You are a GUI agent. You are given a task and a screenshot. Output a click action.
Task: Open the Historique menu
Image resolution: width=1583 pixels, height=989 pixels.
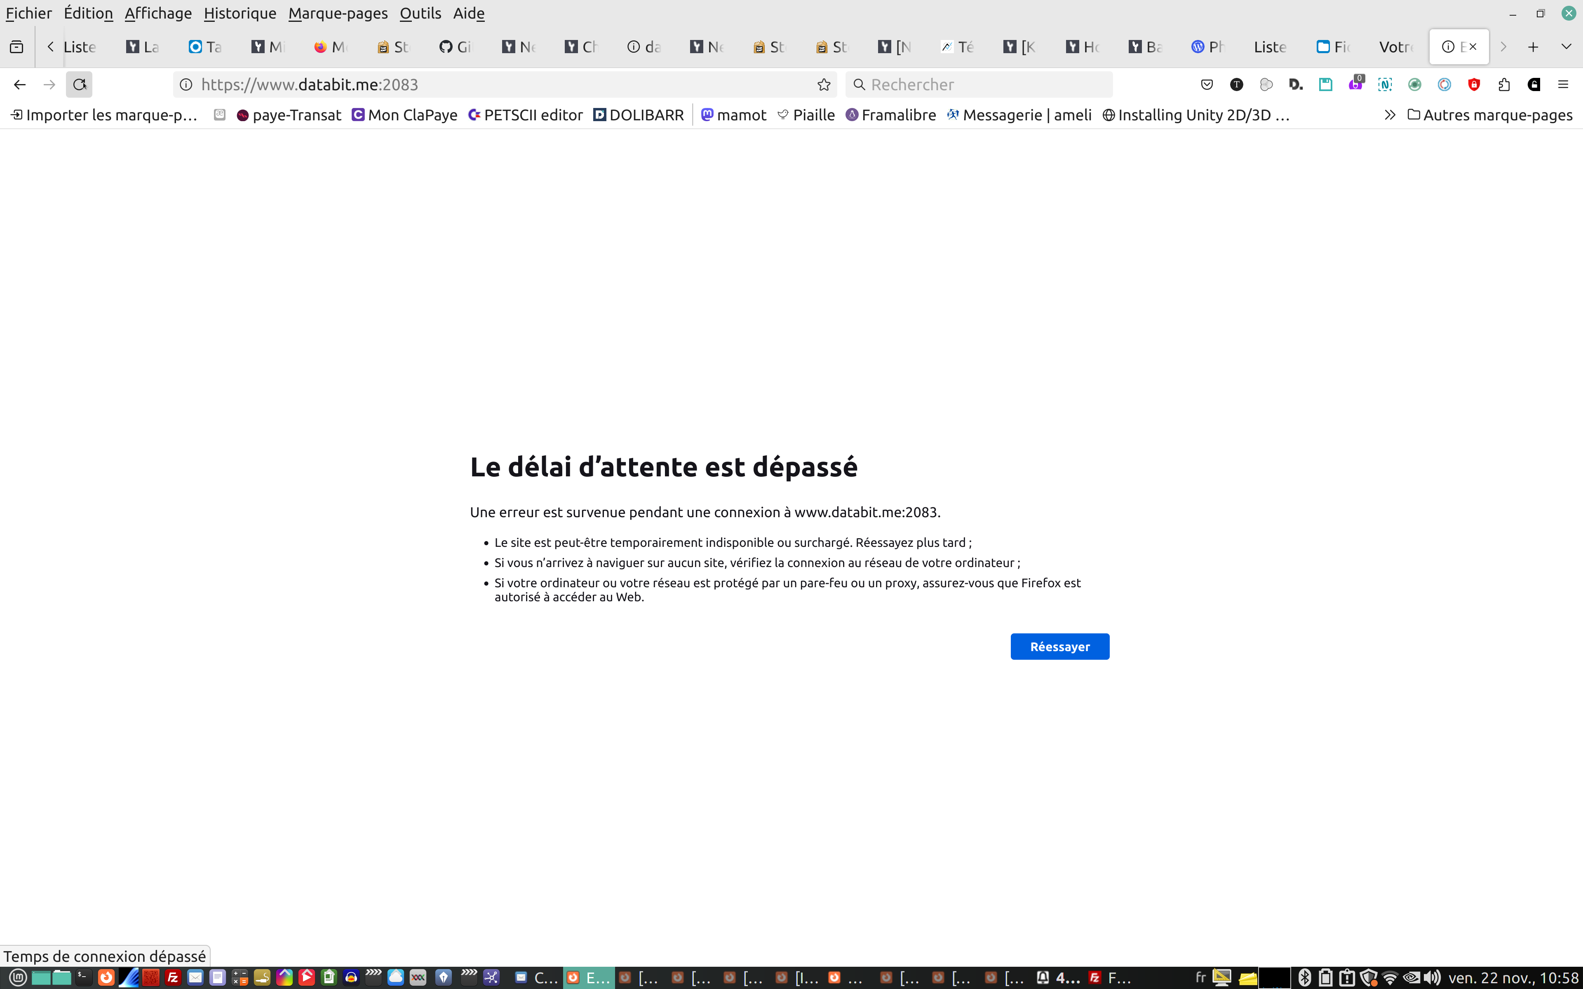240,13
